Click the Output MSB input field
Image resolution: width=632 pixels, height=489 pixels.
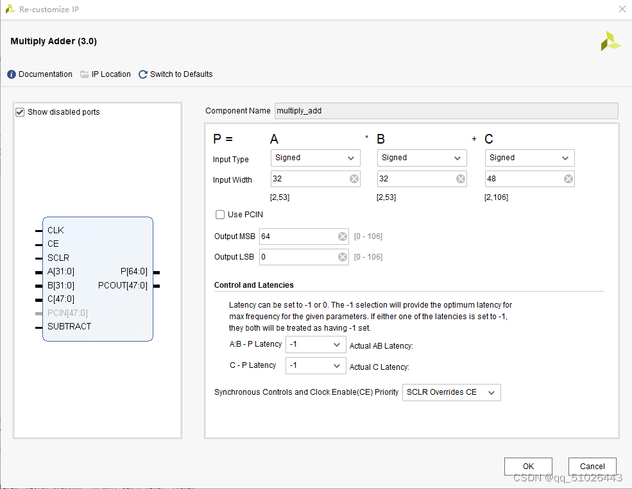pyautogui.click(x=304, y=236)
